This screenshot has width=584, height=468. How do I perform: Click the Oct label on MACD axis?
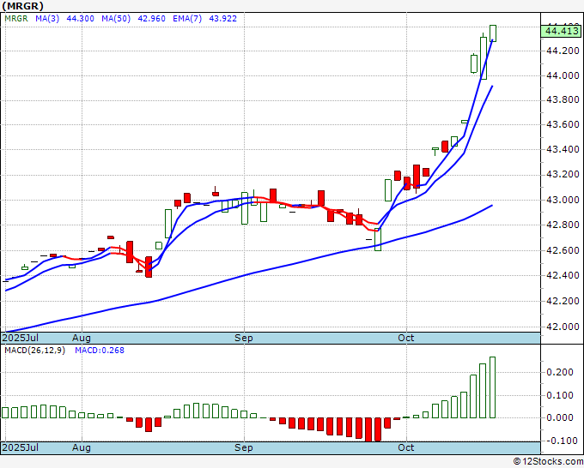(x=406, y=447)
